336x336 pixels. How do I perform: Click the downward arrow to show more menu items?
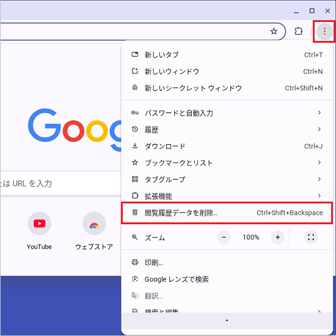coord(227,321)
